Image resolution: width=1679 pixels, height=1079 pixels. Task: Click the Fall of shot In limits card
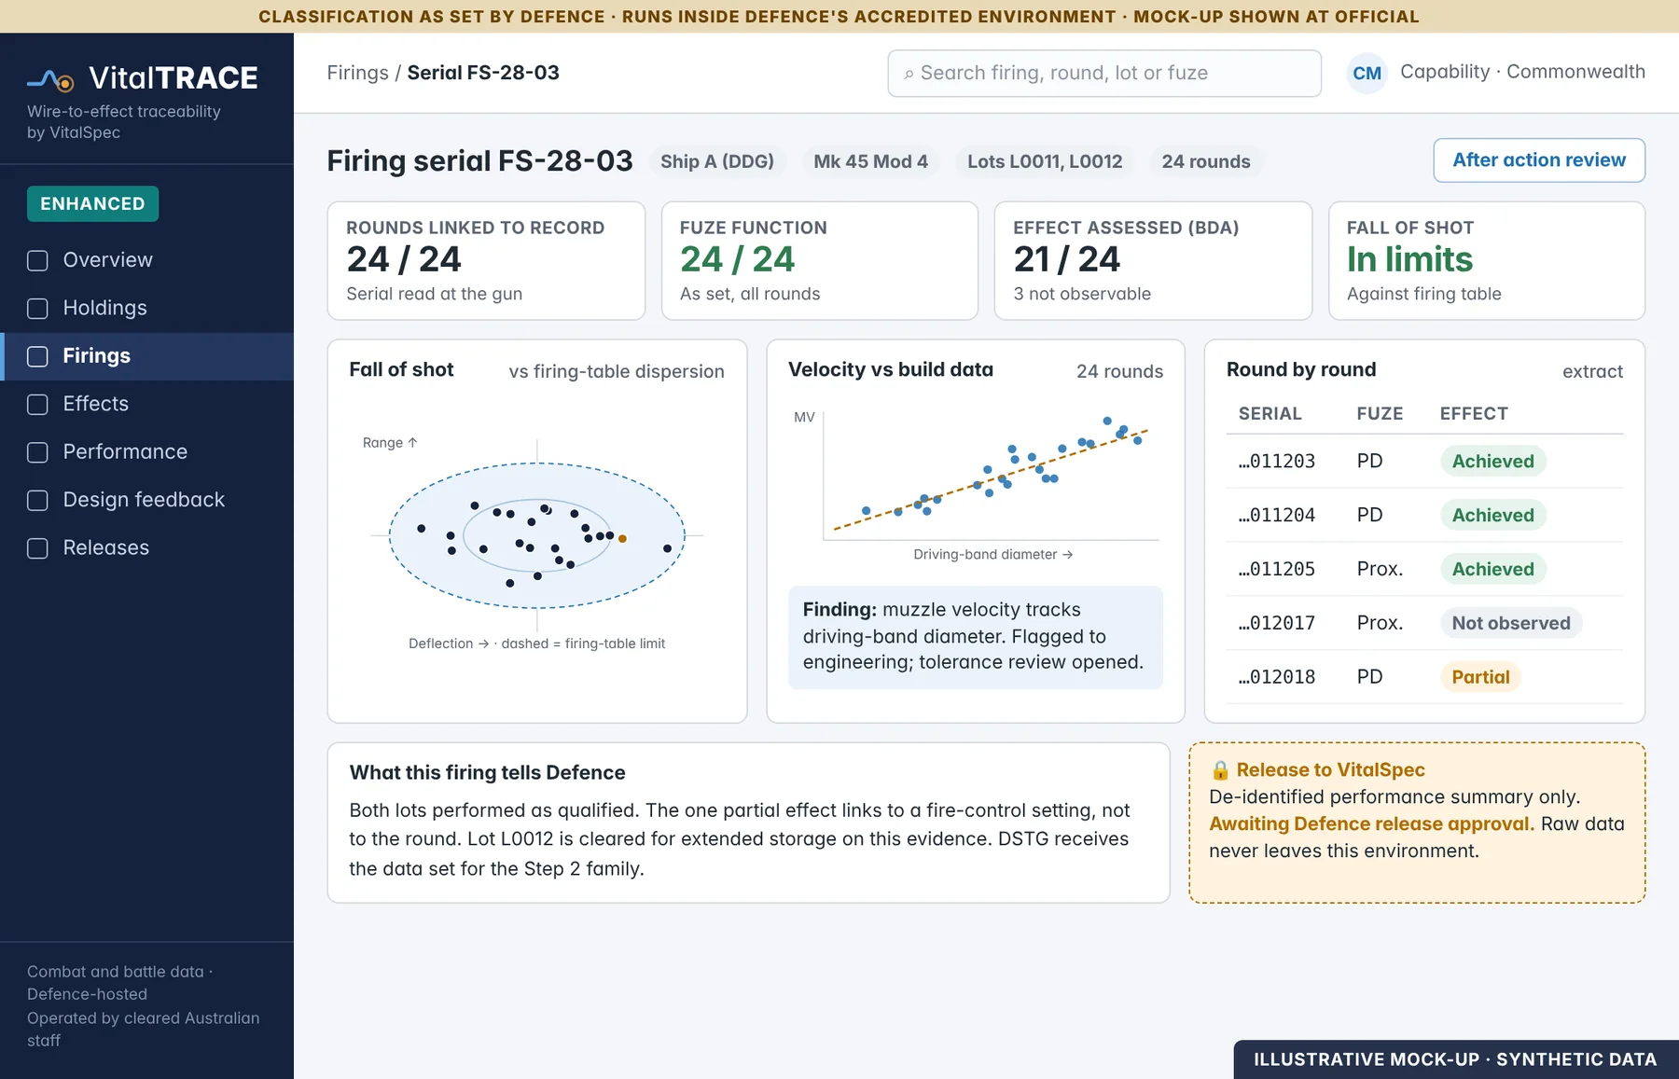(1487, 261)
